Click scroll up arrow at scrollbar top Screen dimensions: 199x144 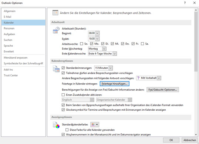196,10
